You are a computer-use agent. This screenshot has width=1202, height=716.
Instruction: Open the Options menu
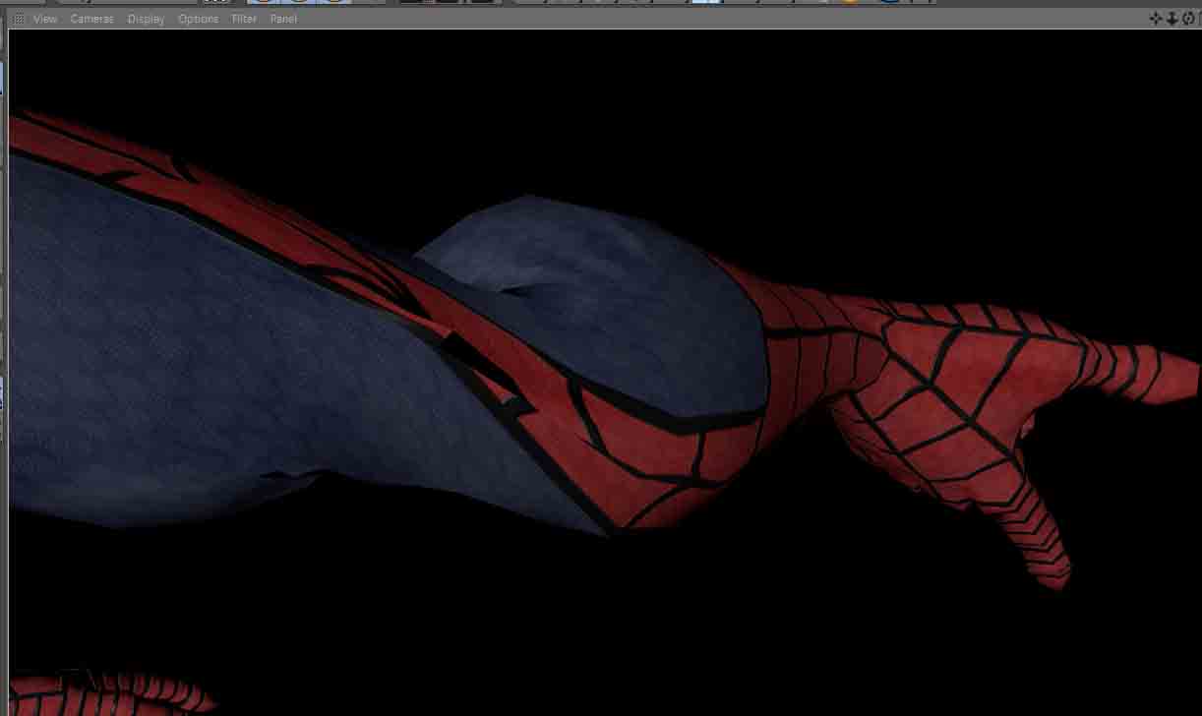click(x=198, y=19)
